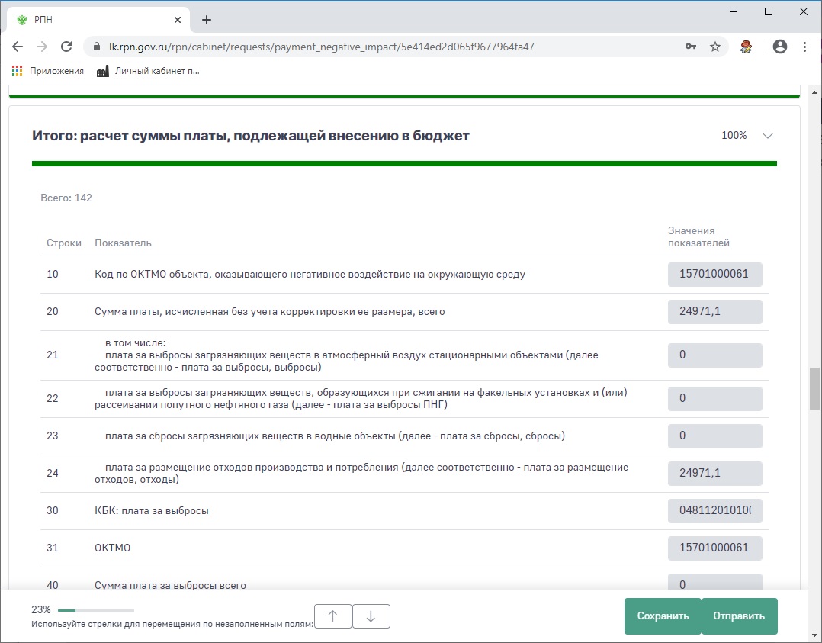Open the Личный кабинет bookmark
The width and height of the screenshot is (822, 643).
click(148, 71)
